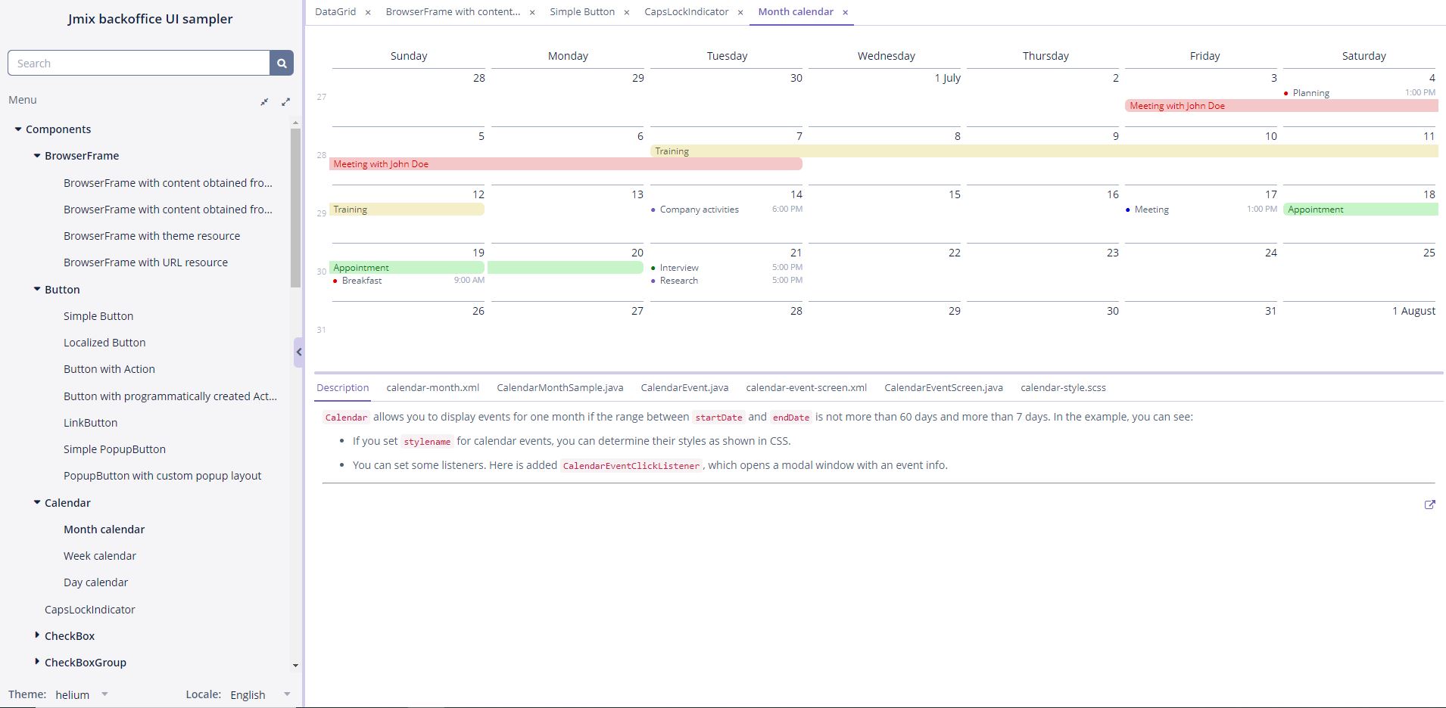Open the LinkButton sample
This screenshot has width=1446, height=708.
[90, 423]
